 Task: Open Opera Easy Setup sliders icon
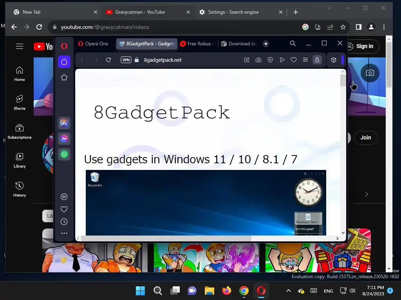305,60
